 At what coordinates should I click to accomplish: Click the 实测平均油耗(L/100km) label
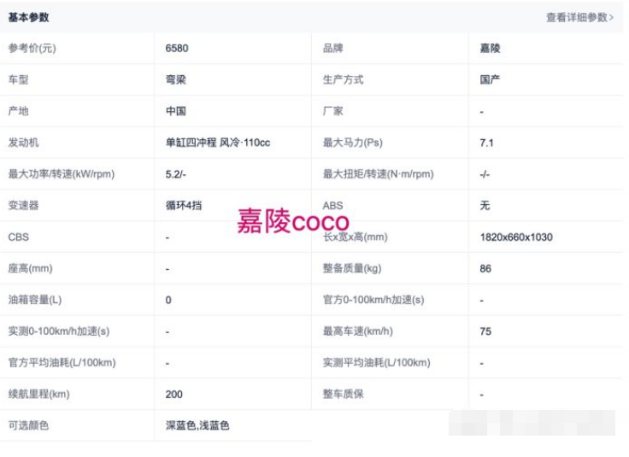(x=377, y=363)
